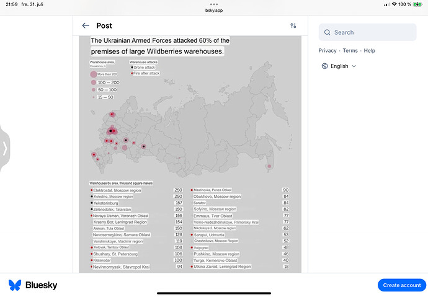Tap the battery status icon
Viewport: 428px width, 297px height.
417,4
